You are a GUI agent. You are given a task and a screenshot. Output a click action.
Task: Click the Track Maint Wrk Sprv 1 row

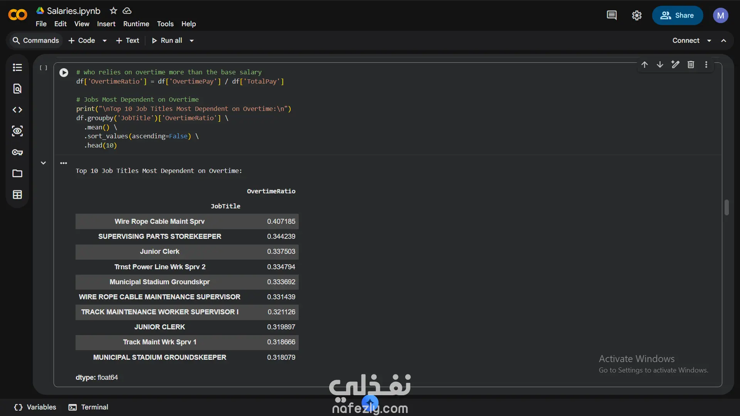[x=187, y=342]
